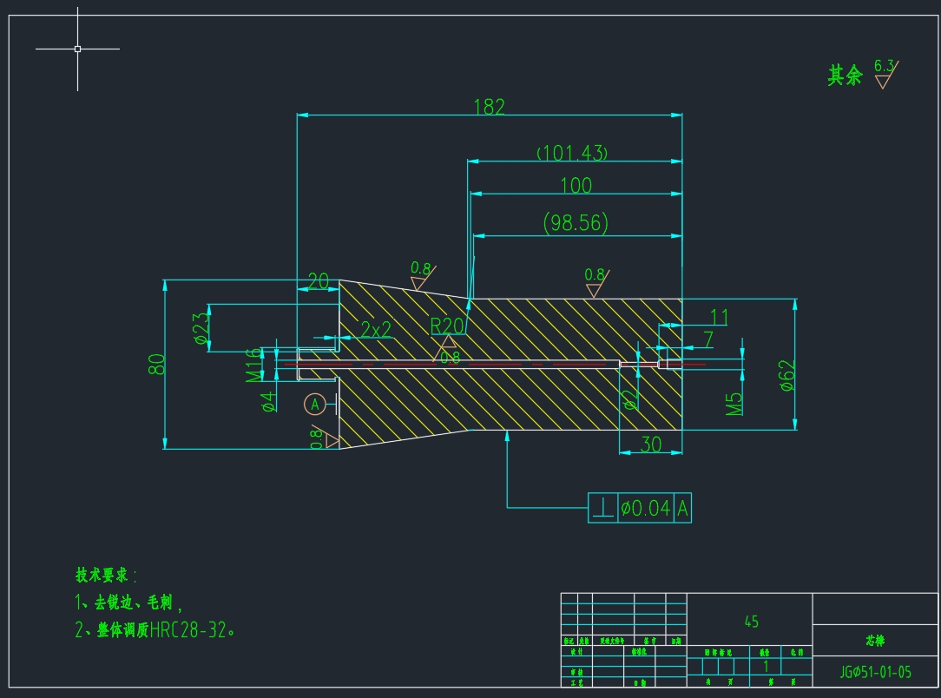Viewport: 941px width, 698px height.
Task: Select the 80 height dimension text
Action: point(156,365)
